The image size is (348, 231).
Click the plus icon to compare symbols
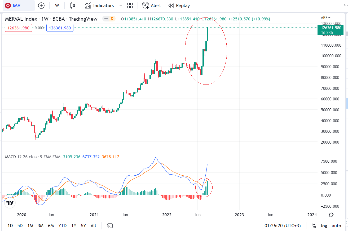41,6
